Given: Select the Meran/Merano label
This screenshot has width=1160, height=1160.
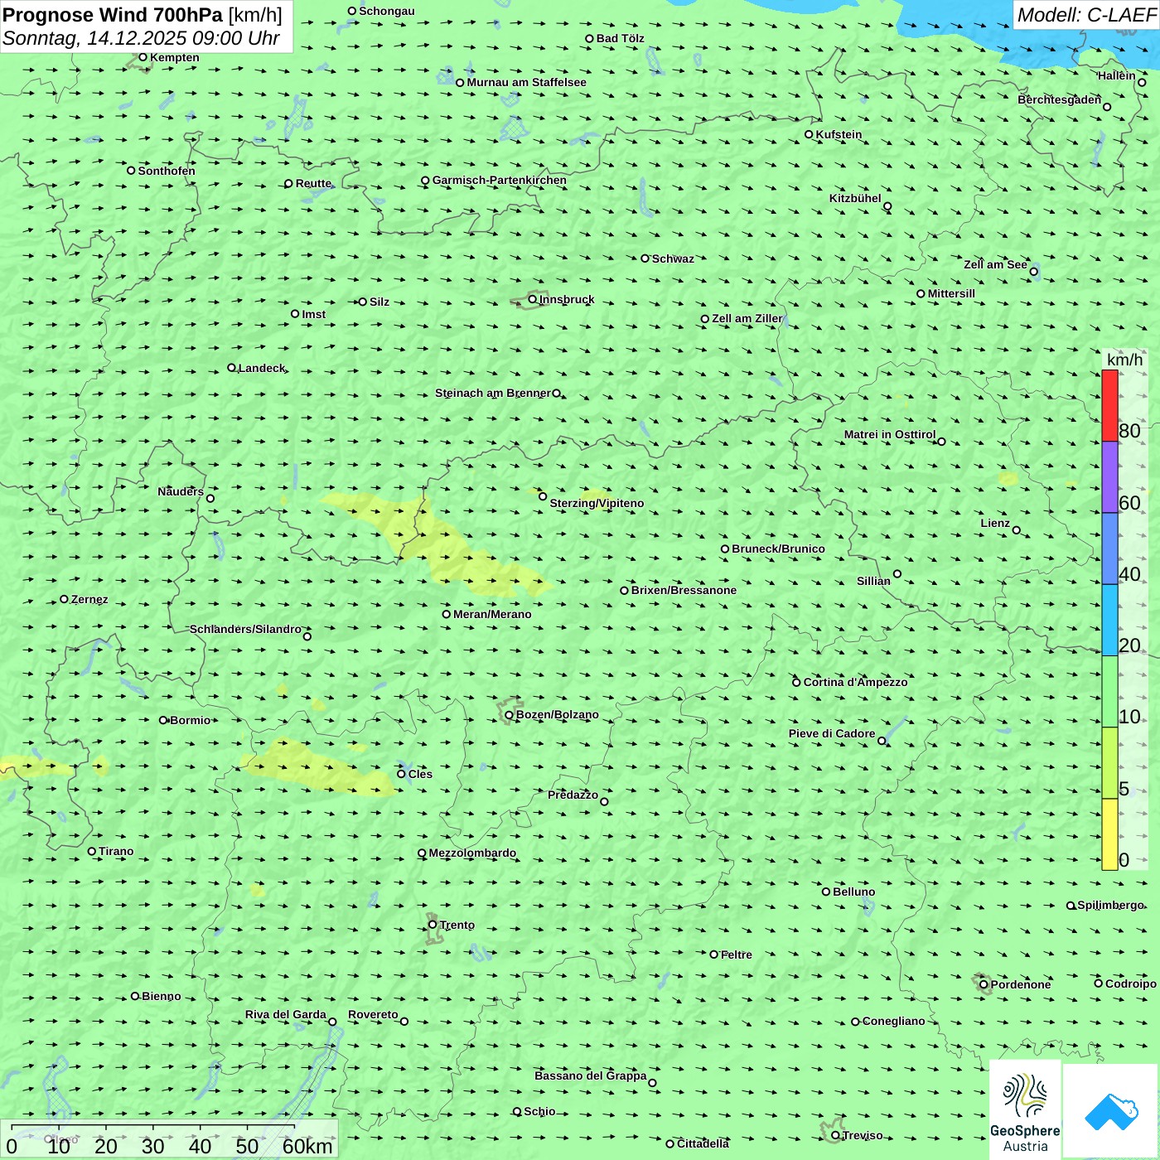Looking at the screenshot, I should point(492,614).
